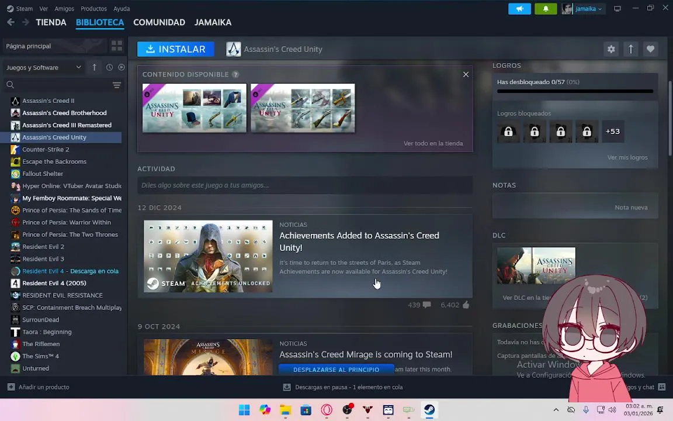This screenshot has height=421, width=673.
Task: Open the Ayuda menu
Action: [x=122, y=9]
